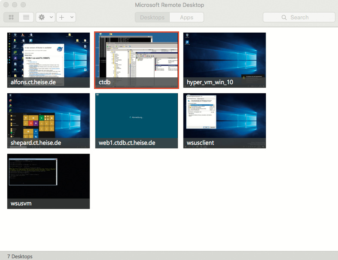Select the hyper_vm_win_10 desktop thumbnail
Image resolution: width=338 pixels, height=260 pixels.
[x=225, y=60]
